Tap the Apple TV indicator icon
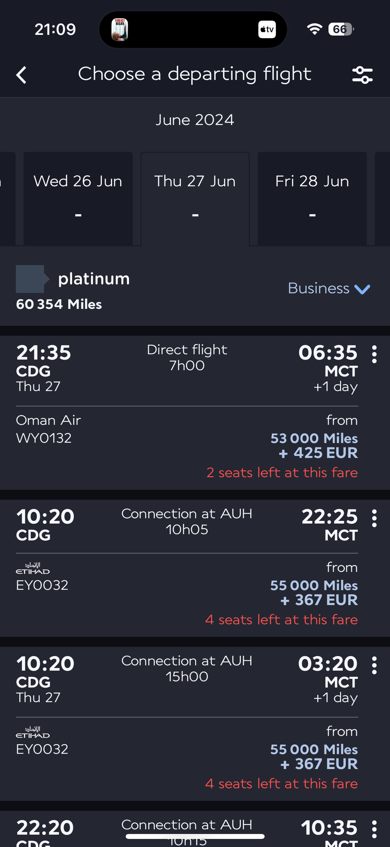The image size is (390, 847). coord(267,30)
